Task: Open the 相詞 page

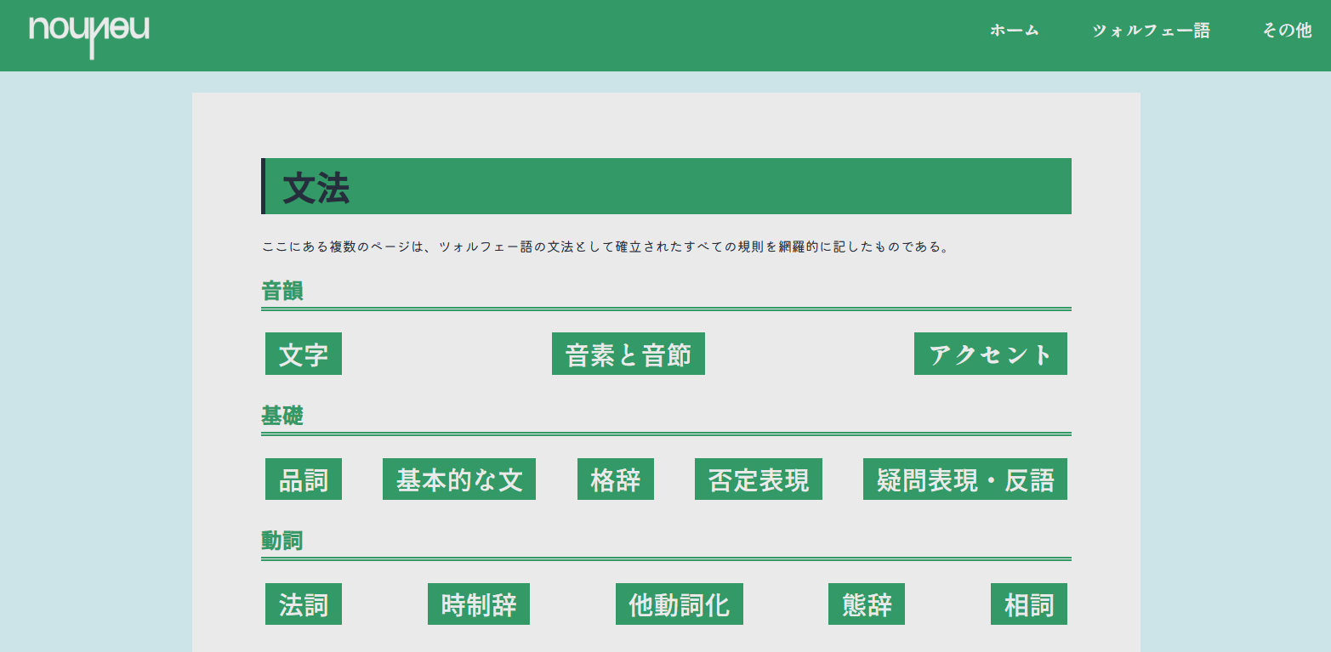Action: tap(1028, 604)
